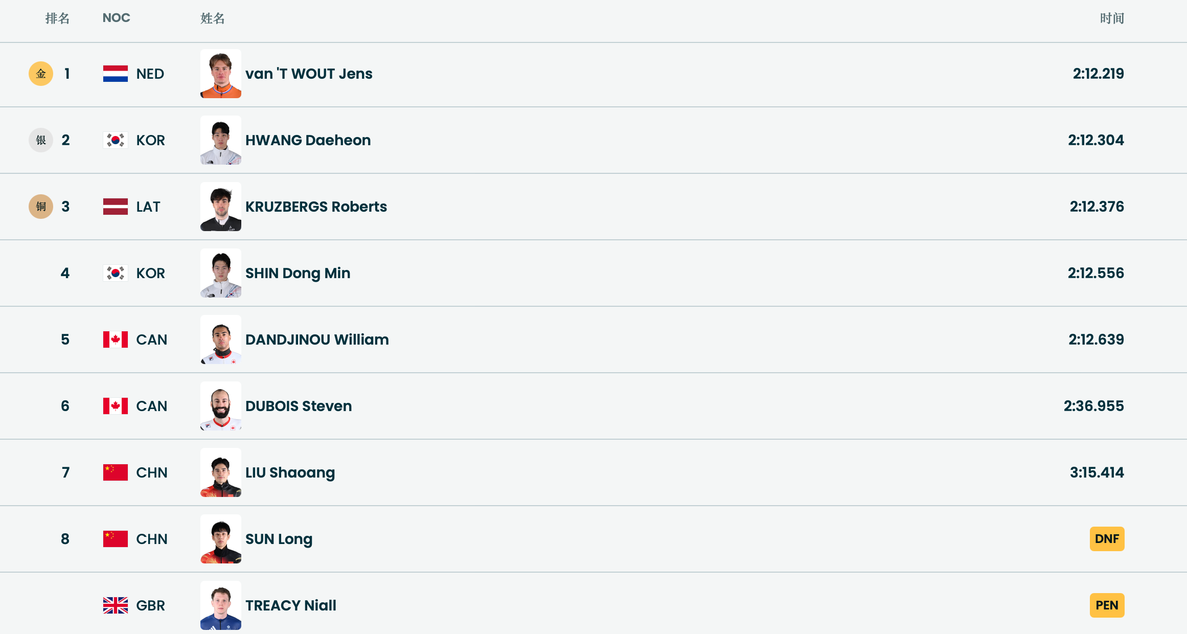Click the bronze medal badge icon

click(x=41, y=207)
